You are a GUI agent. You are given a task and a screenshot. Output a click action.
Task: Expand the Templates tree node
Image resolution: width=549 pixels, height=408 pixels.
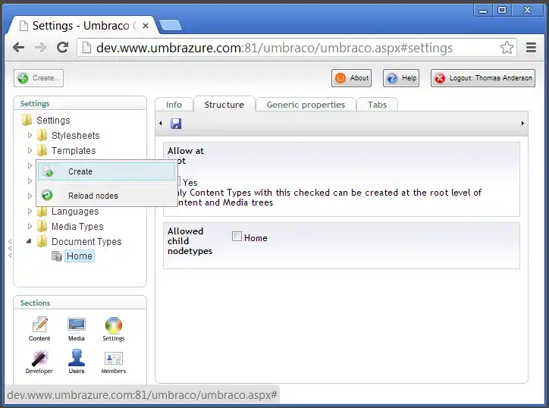[x=30, y=150]
